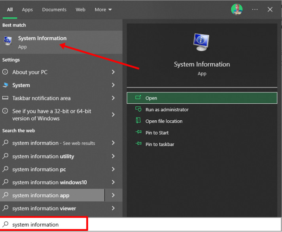
Task: Click search icon beside 'See web results' suggestion
Action: pyautogui.click(x=6, y=143)
